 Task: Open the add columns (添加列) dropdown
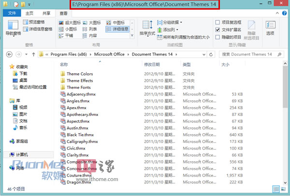point(168,30)
